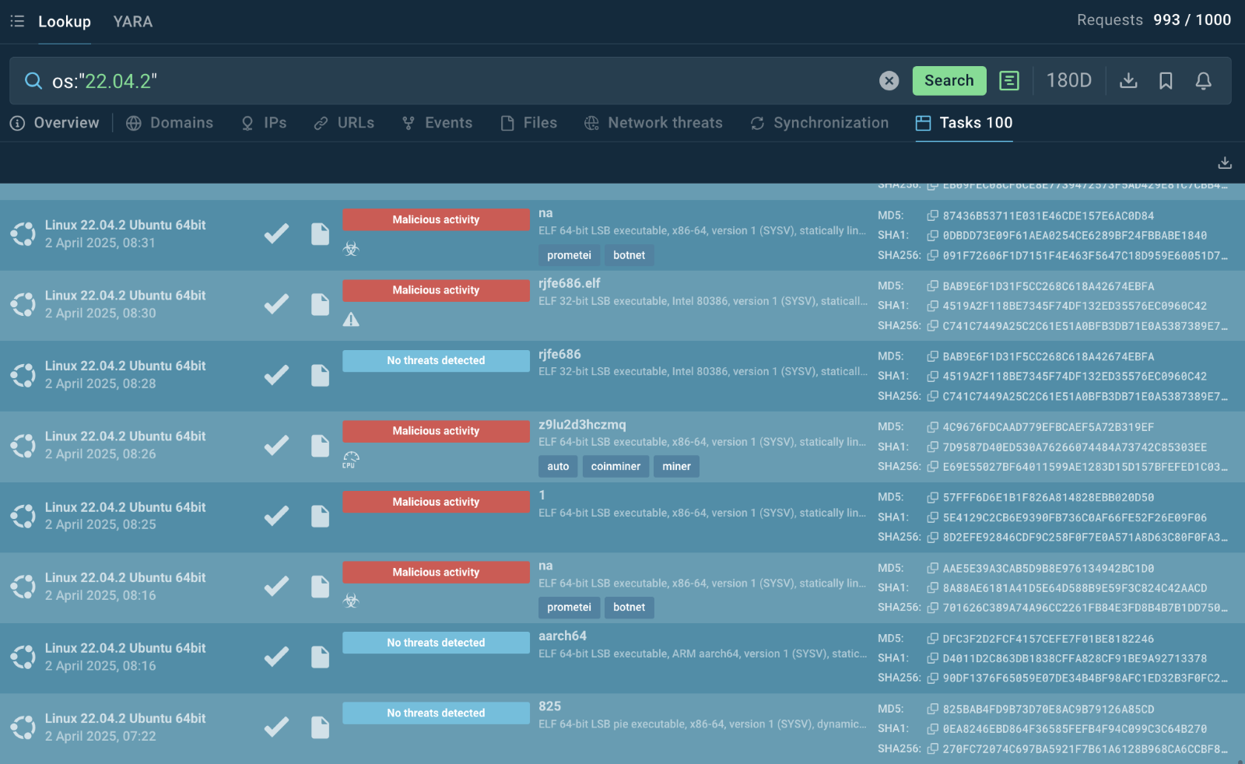Bookmark this search query
1245x764 pixels.
(1166, 80)
